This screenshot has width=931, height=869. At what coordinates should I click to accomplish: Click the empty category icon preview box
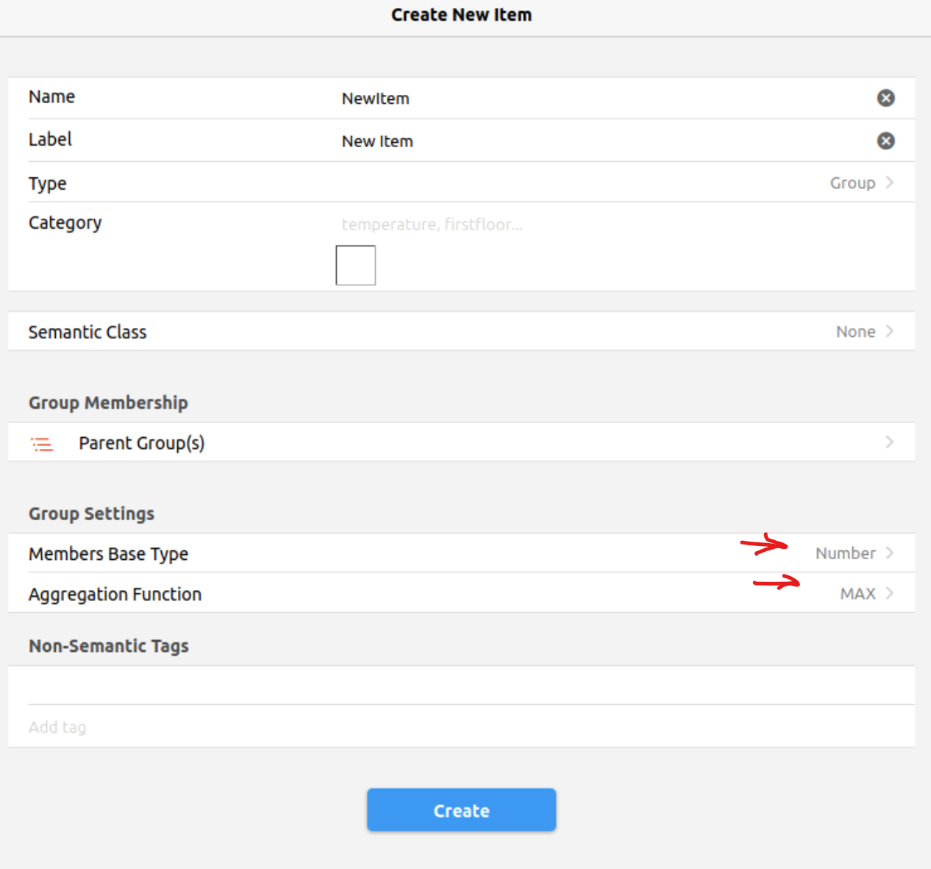[x=356, y=266]
